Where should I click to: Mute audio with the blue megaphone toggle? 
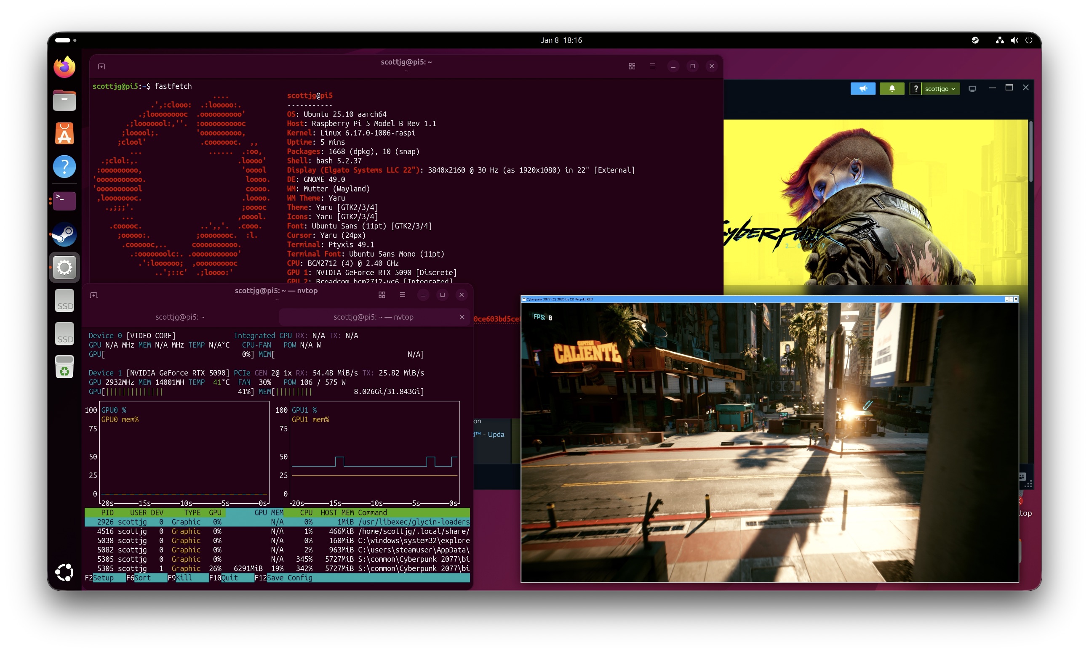point(863,88)
